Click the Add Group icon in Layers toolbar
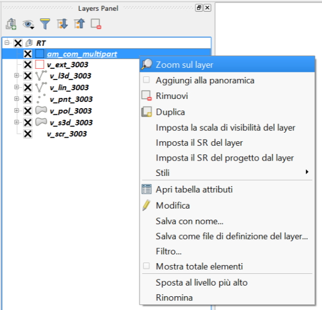322x310 pixels. 12,23
